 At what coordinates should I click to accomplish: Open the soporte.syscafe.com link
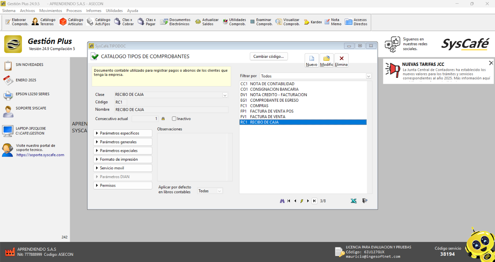click(x=40, y=155)
